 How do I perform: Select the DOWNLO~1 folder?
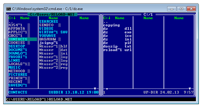coord(18,53)
